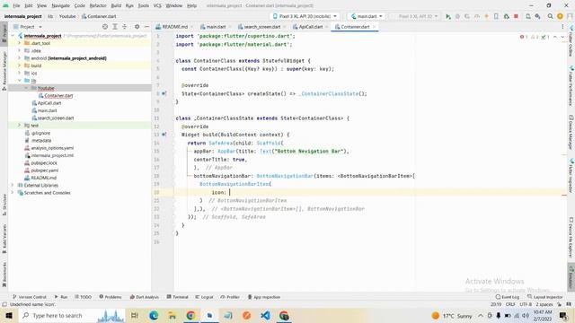The image size is (575, 323).
Task: Open the Event Log
Action: [x=508, y=297]
